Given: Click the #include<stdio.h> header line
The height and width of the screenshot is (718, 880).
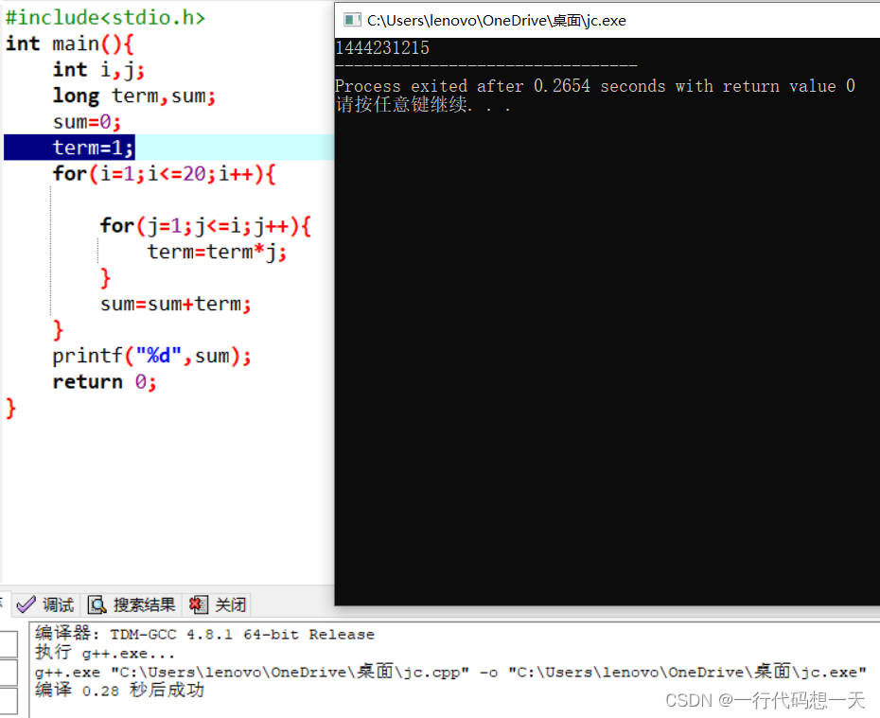Looking at the screenshot, I should [x=104, y=16].
